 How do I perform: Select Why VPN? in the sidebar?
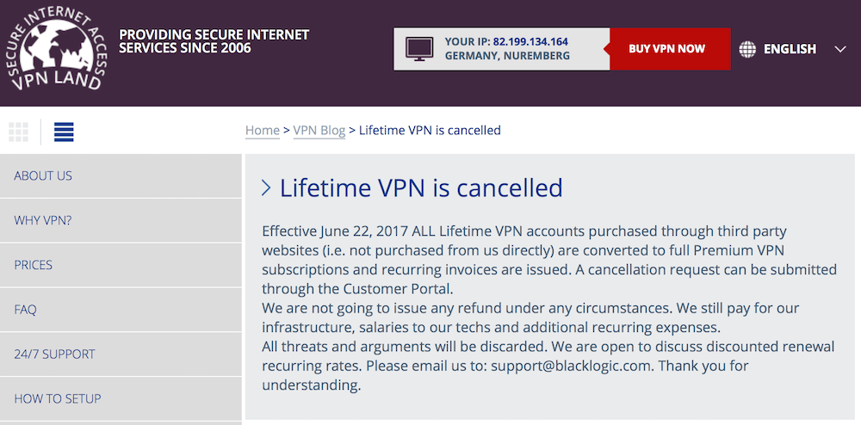[43, 220]
